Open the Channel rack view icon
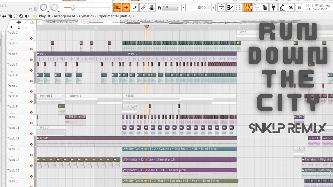This screenshot has height=187, width=333. coord(239,8)
